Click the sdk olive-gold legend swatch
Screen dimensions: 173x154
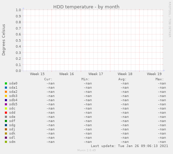coord(6,133)
